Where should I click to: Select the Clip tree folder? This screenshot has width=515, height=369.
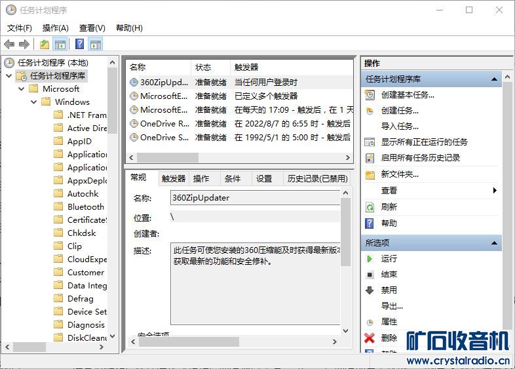75,246
